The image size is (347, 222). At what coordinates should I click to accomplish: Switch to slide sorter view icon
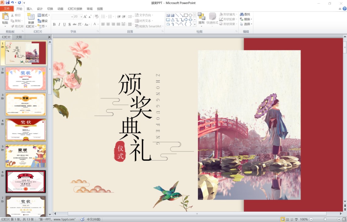(287, 219)
